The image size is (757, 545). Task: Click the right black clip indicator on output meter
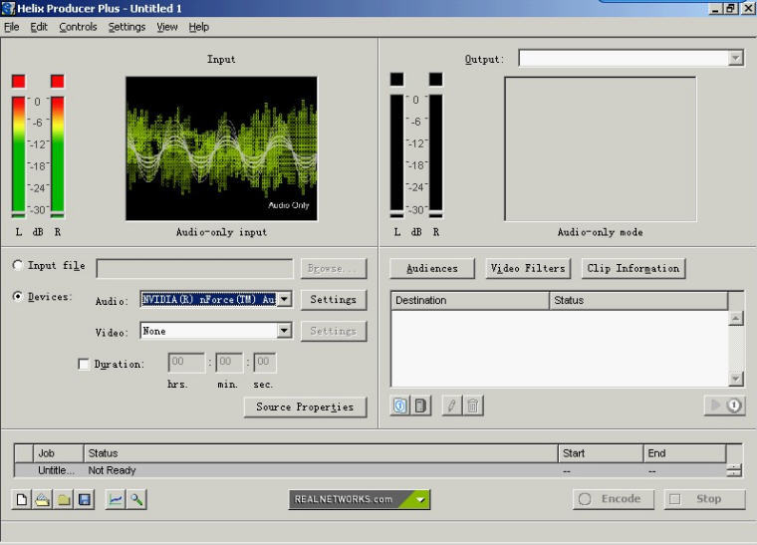point(435,79)
